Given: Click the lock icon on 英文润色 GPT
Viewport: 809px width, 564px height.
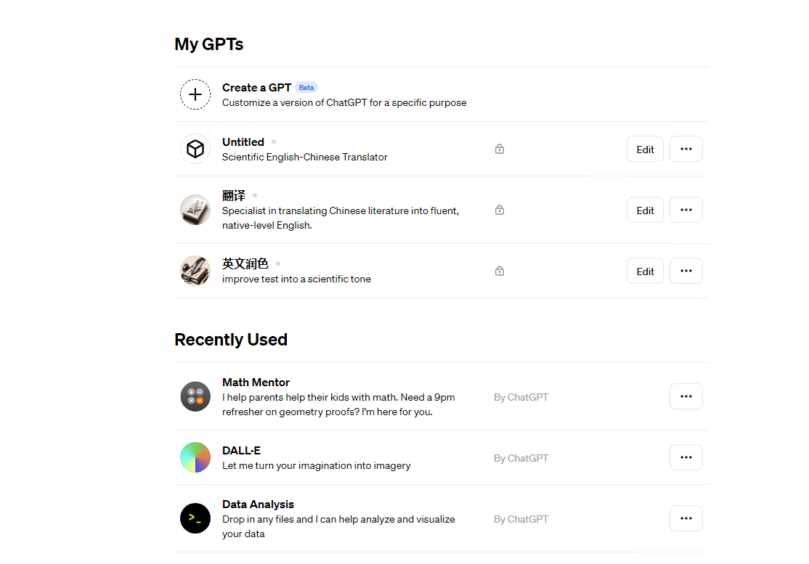Looking at the screenshot, I should (500, 271).
